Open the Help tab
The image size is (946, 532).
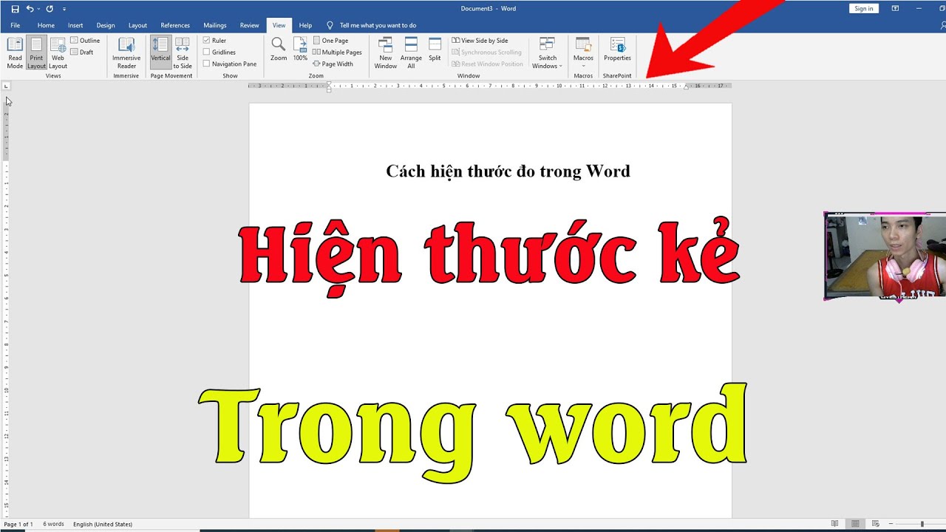[305, 25]
